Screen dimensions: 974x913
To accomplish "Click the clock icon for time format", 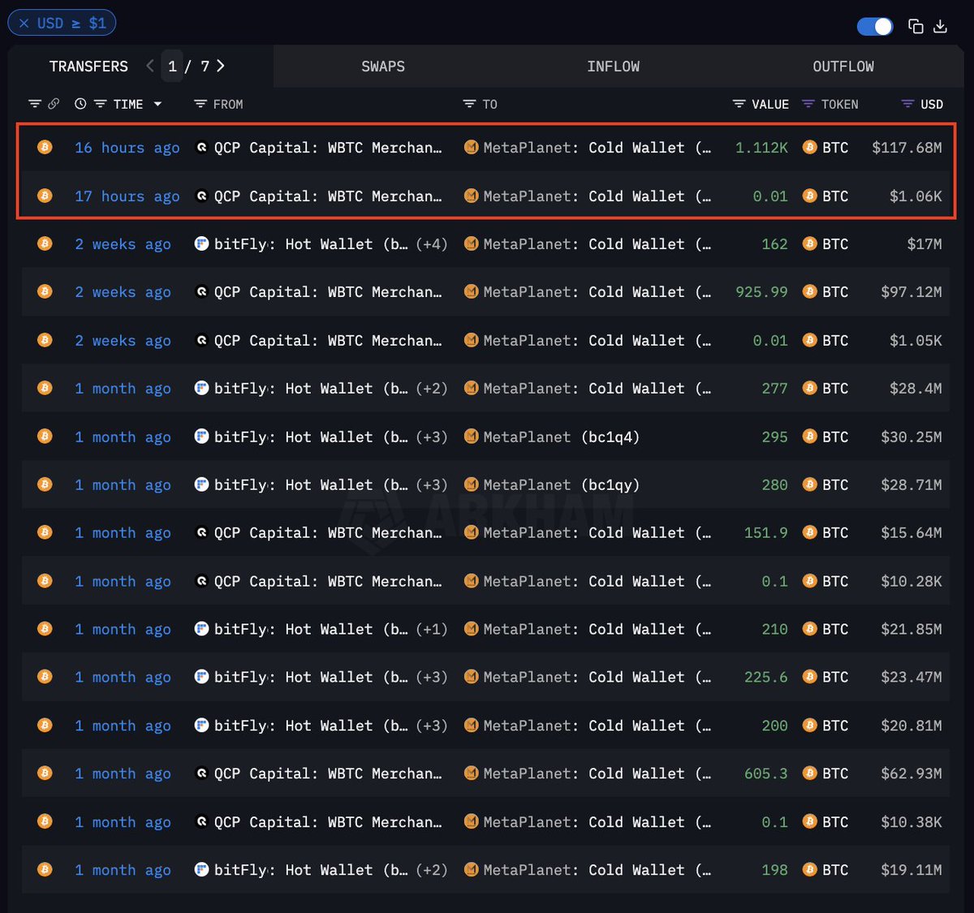I will (80, 104).
